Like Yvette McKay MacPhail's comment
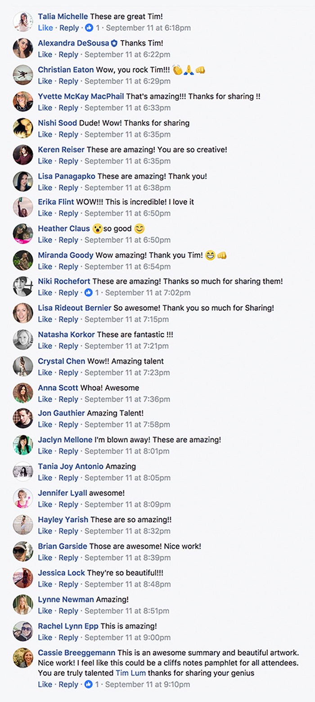 tap(45, 108)
